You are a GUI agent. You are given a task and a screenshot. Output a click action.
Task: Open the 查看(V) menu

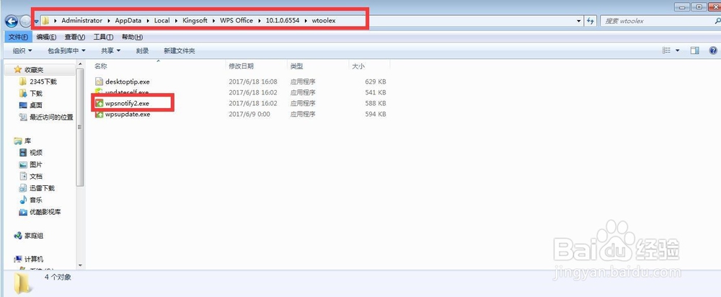click(75, 37)
